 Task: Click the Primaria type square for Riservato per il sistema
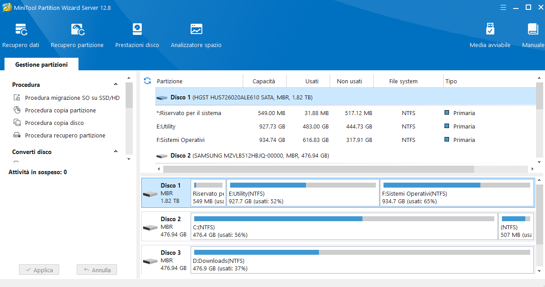click(x=446, y=113)
